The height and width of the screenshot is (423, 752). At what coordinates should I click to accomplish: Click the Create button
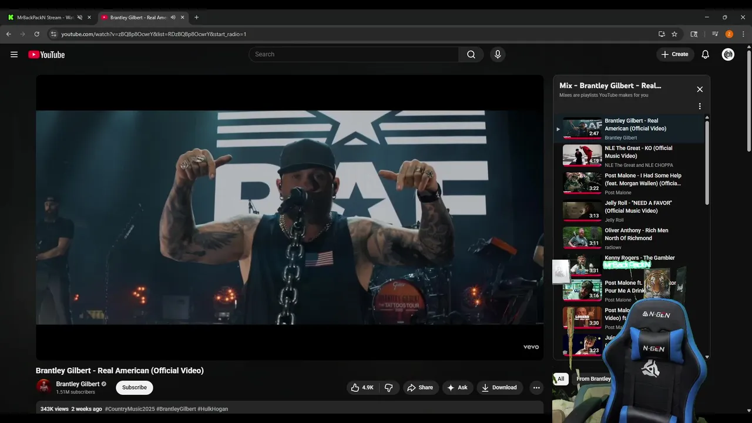(675, 55)
